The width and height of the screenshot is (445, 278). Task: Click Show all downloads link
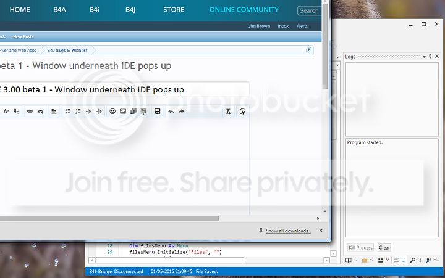pyautogui.click(x=289, y=231)
